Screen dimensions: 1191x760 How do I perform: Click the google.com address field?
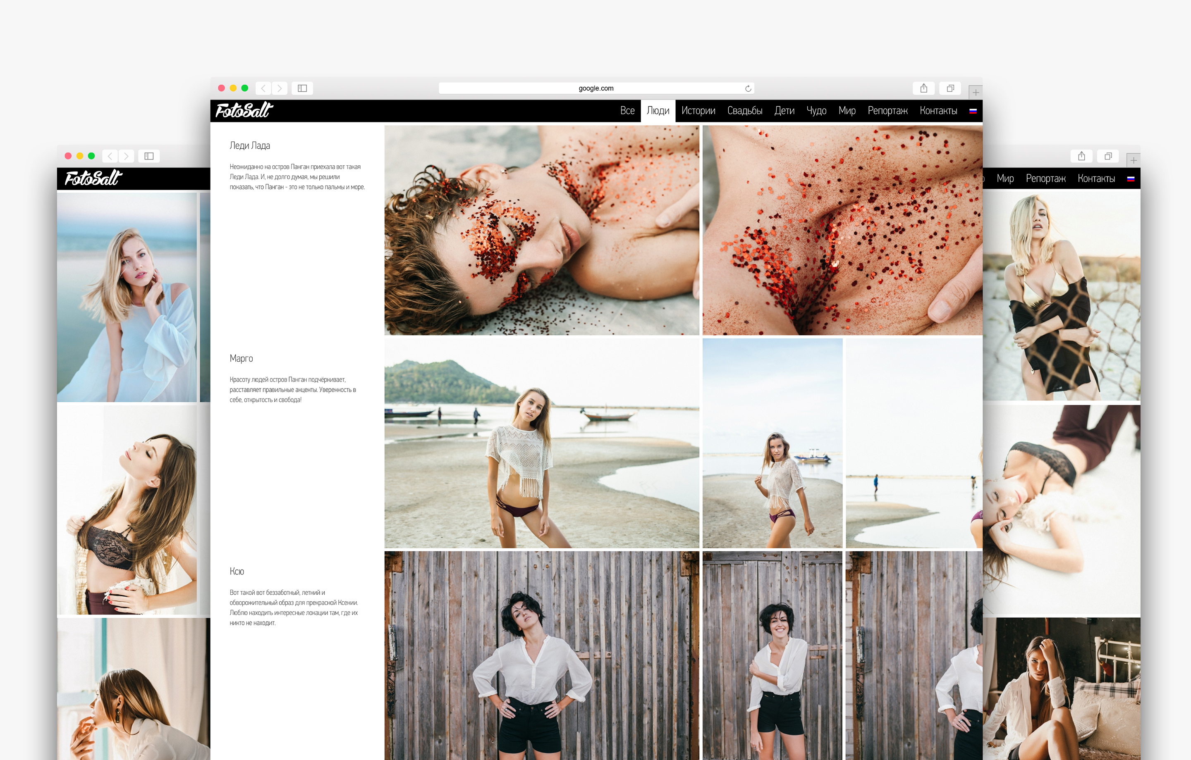[595, 88]
